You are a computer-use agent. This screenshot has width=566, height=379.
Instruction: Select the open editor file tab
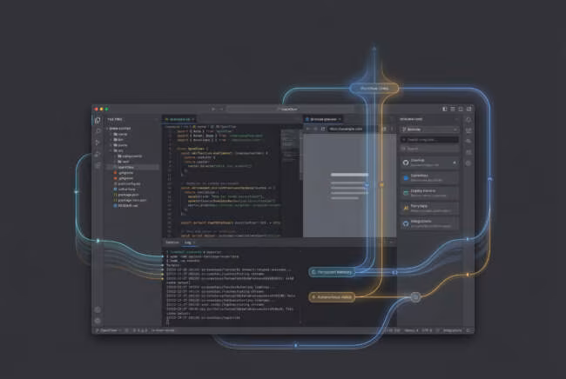179,119
